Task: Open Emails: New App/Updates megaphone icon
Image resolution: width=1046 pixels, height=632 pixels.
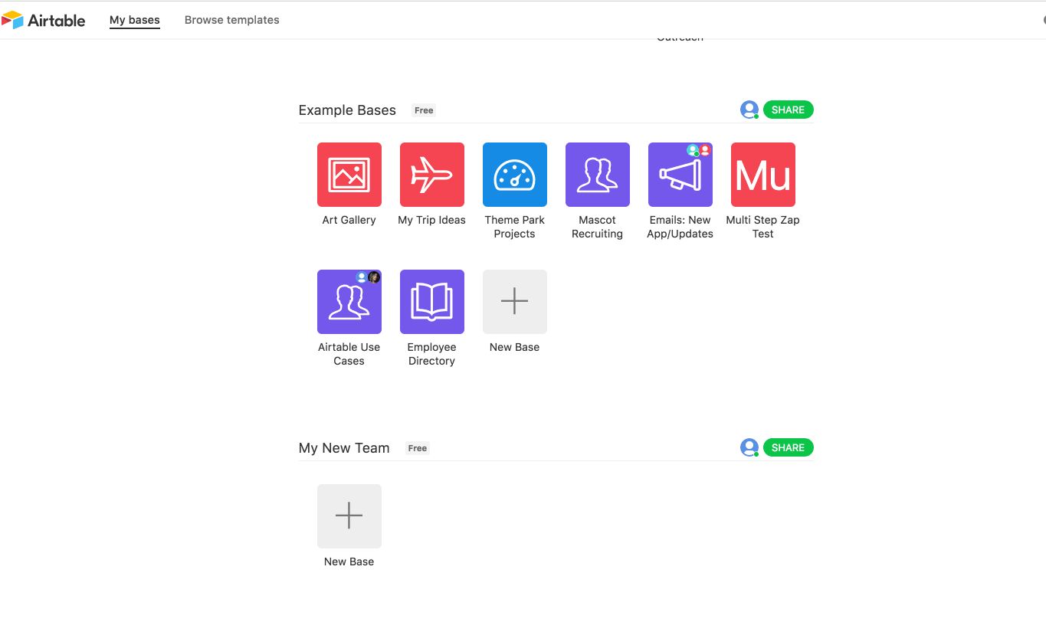Action: coord(680,176)
